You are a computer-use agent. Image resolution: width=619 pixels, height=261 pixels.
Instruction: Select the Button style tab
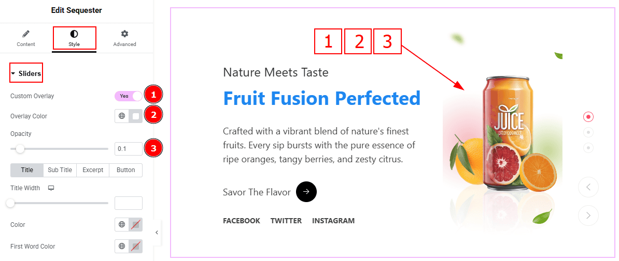[x=126, y=170]
